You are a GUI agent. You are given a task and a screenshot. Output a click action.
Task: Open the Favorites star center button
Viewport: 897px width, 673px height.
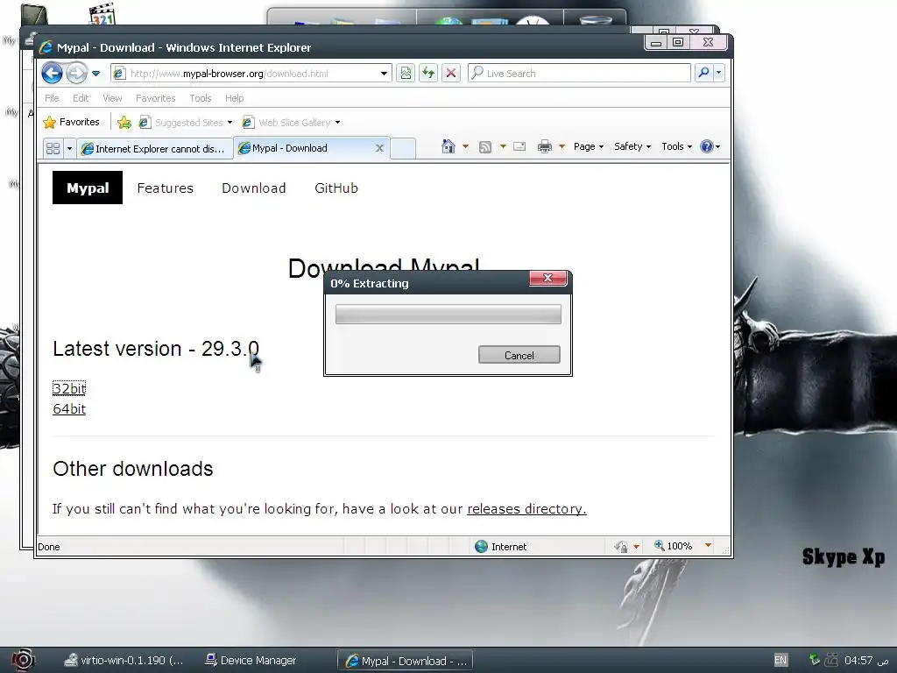(x=72, y=122)
